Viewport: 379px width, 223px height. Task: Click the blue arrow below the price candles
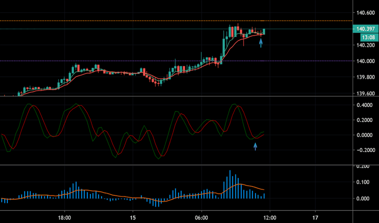coord(261,42)
